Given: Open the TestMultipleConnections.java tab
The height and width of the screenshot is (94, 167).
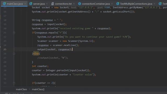Looking at the screenshot, I should coord(136,4).
